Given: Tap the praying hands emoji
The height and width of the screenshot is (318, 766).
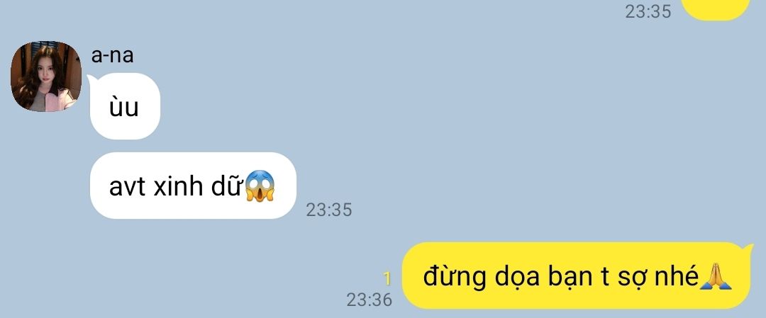Looking at the screenshot, I should point(716,276).
